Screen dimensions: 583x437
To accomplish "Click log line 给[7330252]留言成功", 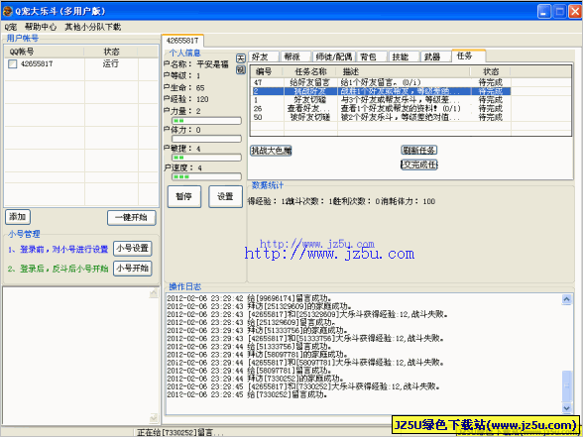I will [247, 394].
